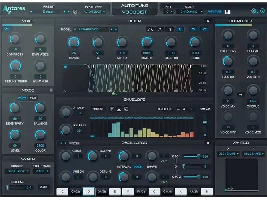Select next filter model arrow
Viewport: 267px width, 200px height.
pos(116,30)
